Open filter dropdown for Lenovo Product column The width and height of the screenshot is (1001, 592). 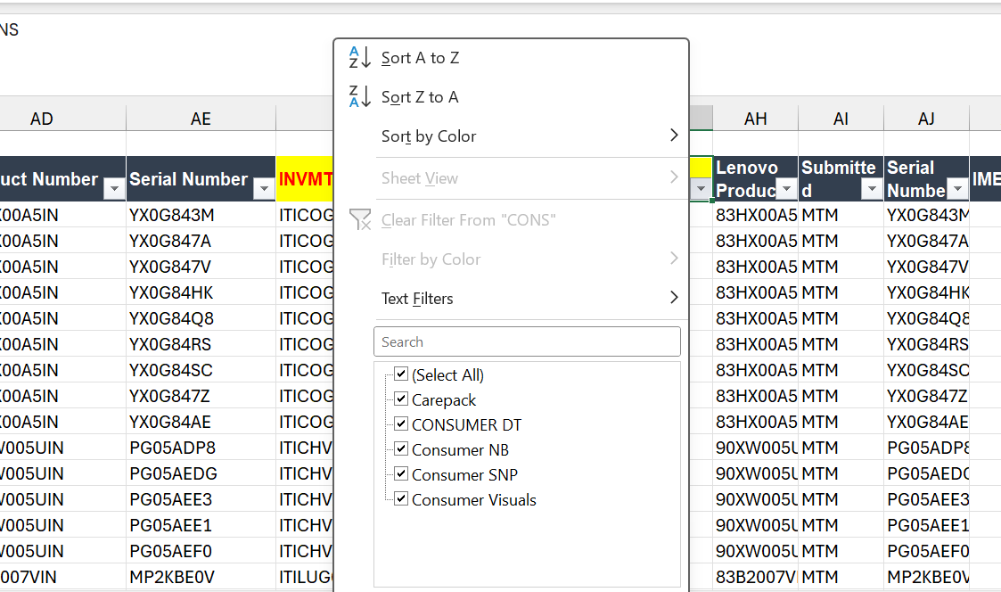786,189
